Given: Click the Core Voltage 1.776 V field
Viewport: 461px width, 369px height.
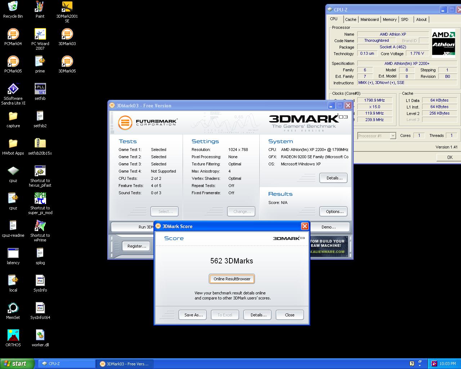Looking at the screenshot, I should 417,53.
